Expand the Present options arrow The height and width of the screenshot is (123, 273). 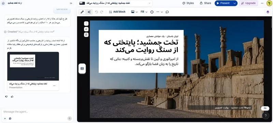235,3
